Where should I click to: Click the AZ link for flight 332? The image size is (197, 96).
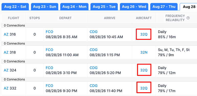point(6,88)
